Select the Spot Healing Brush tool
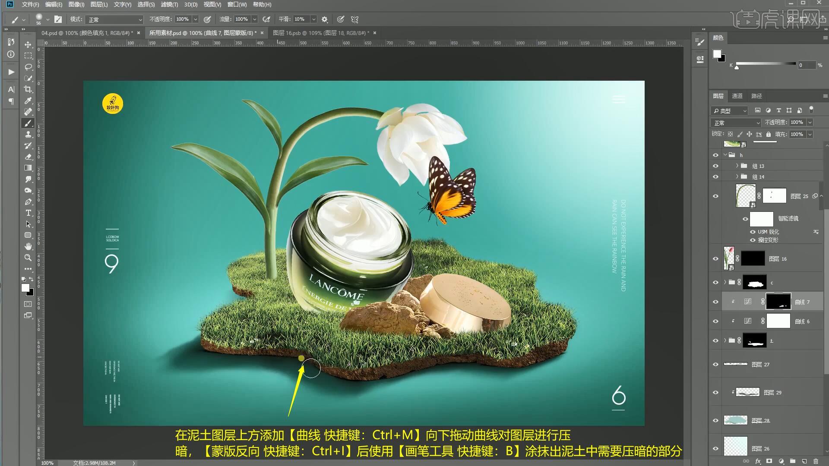 click(28, 112)
